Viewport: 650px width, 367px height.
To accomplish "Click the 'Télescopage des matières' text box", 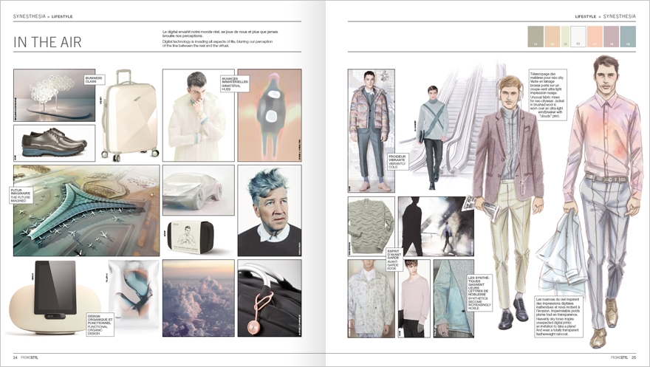I will tap(547, 95).
